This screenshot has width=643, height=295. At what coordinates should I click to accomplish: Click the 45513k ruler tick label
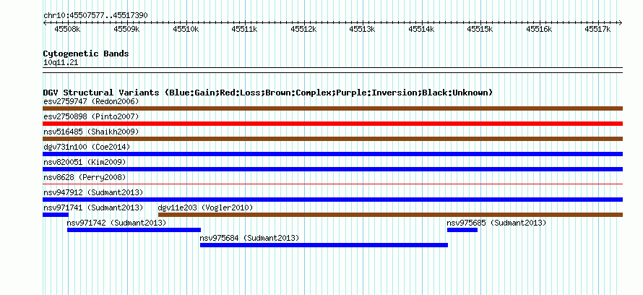point(362,29)
